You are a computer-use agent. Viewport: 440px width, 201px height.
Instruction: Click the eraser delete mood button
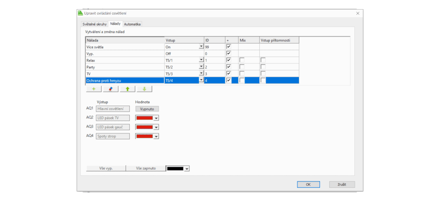(110, 89)
